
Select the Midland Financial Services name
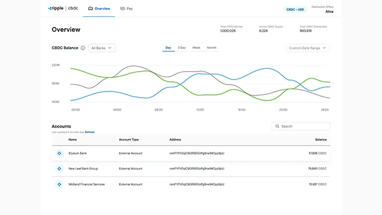coord(87,185)
